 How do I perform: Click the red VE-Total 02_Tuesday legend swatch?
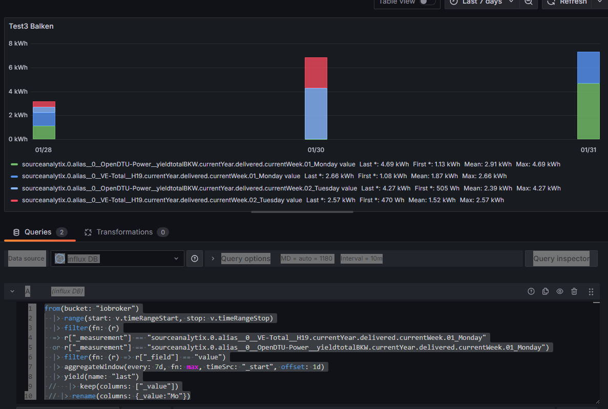tap(14, 201)
